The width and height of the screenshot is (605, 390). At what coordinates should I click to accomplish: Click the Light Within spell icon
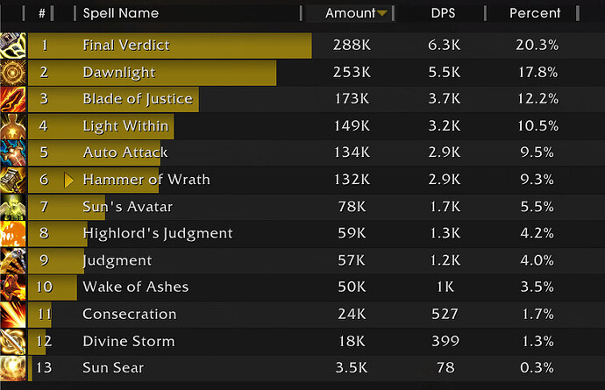coord(13,126)
